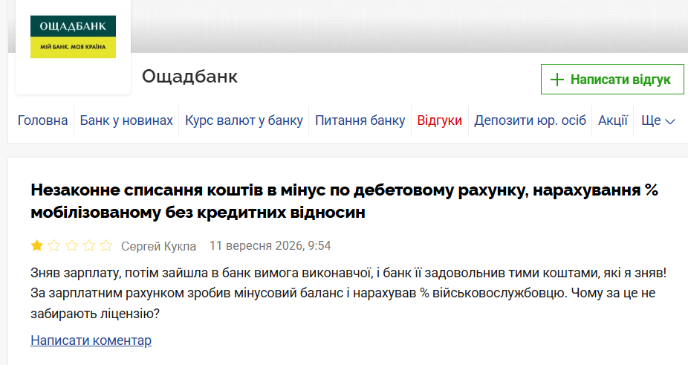This screenshot has width=688, height=365.
Task: Click the Написати коментар link
Action: pos(91,340)
